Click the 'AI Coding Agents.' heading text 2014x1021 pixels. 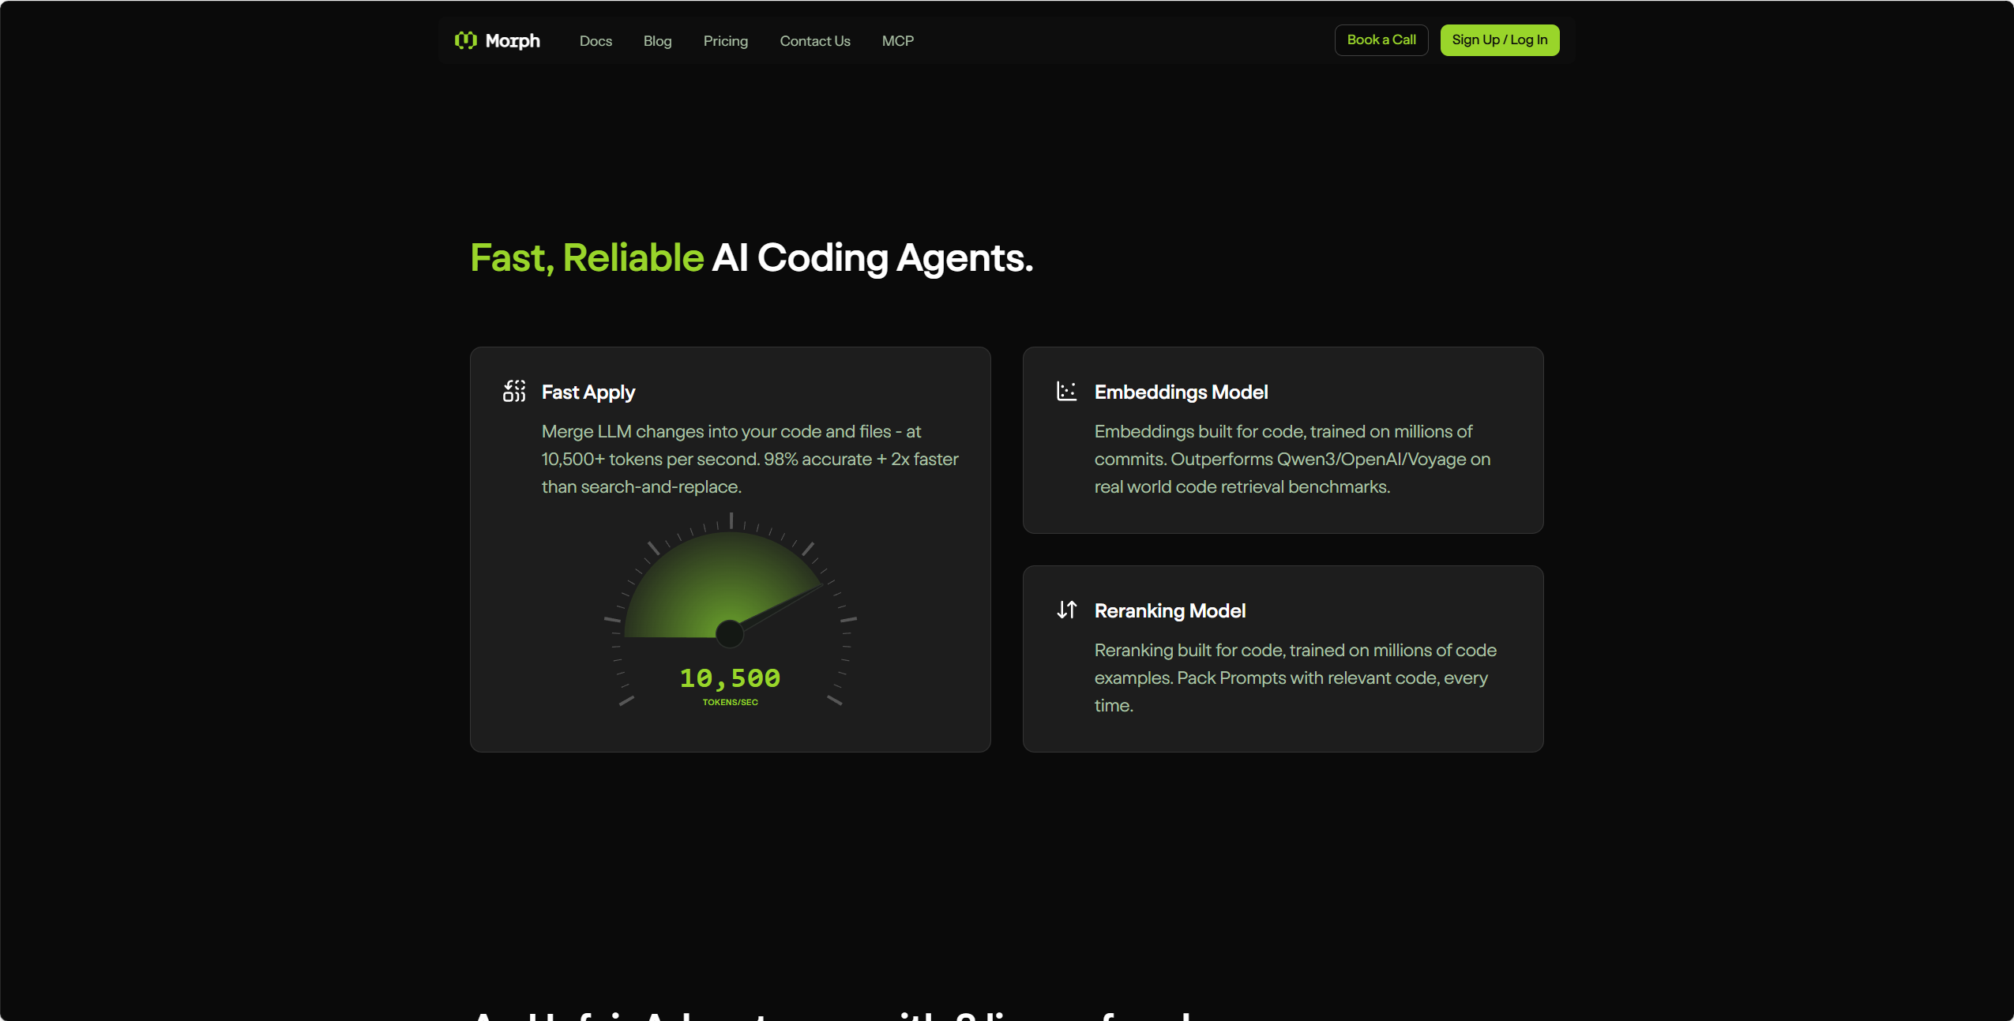pyautogui.click(x=873, y=258)
